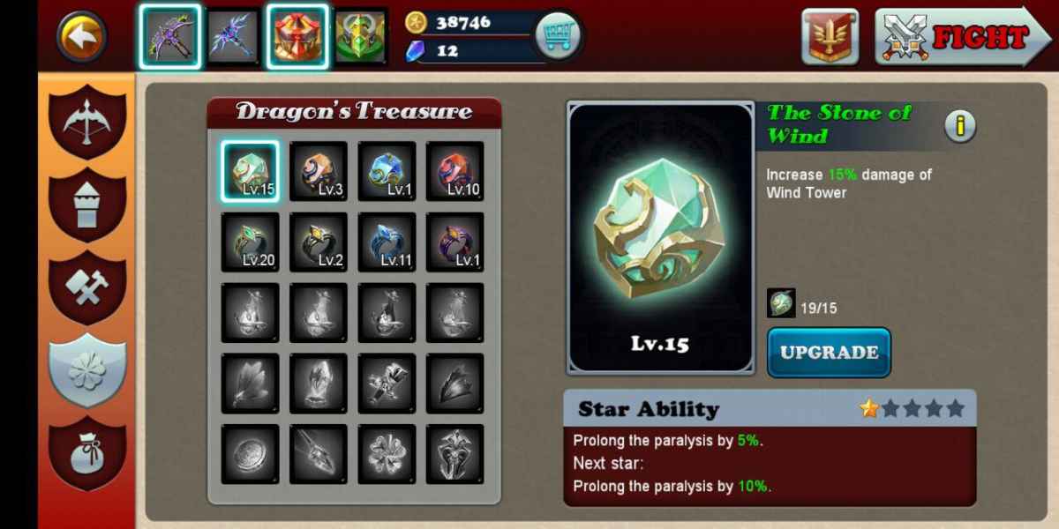Viewport: 1059px width, 529px height.
Task: Select the Lv.10 red stone treasure
Action: coord(455,170)
